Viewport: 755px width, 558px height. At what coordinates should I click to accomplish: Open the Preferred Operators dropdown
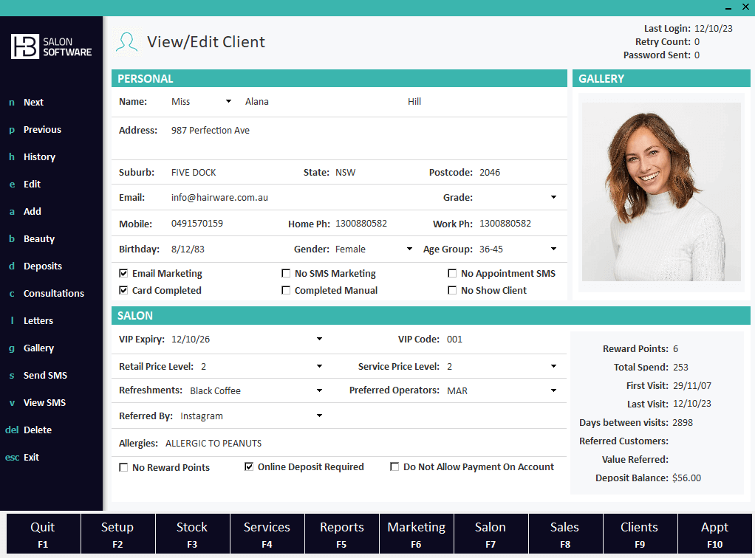pyautogui.click(x=553, y=390)
